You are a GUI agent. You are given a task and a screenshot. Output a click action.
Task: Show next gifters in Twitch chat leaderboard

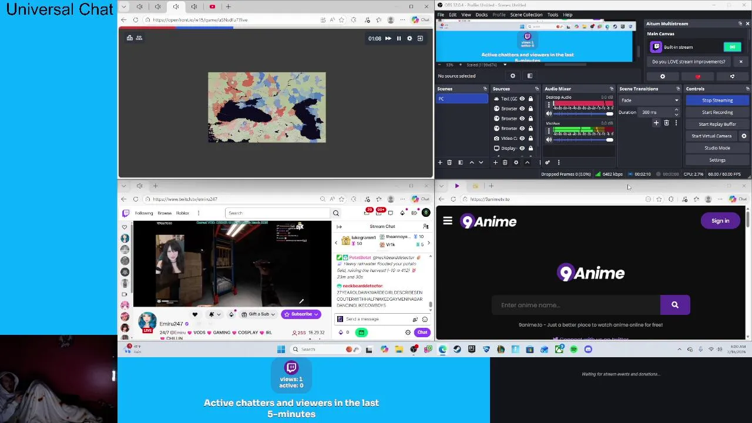click(428, 243)
